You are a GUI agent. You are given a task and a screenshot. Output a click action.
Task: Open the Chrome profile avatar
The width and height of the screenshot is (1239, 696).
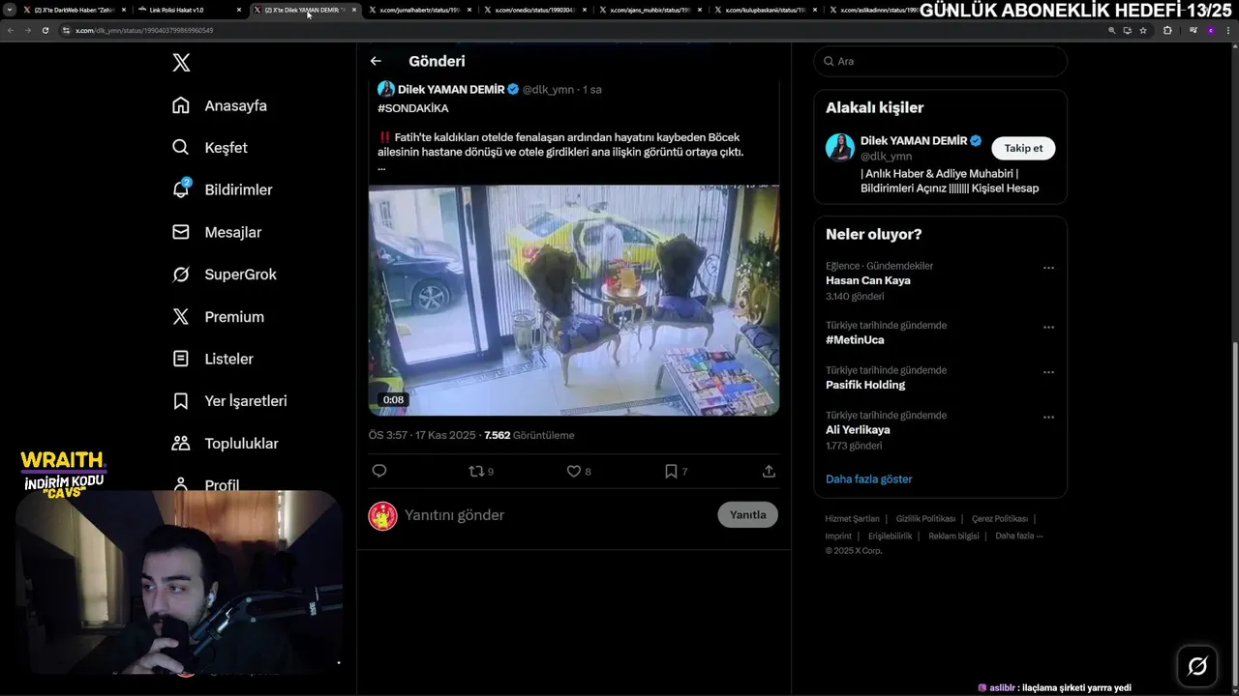click(x=1210, y=30)
